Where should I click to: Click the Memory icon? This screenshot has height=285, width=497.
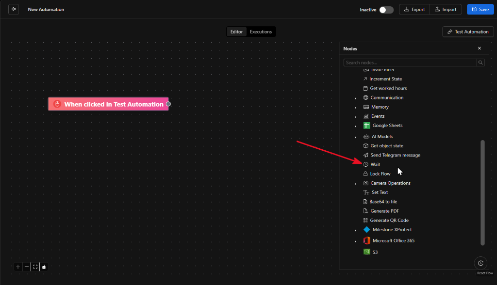366,107
